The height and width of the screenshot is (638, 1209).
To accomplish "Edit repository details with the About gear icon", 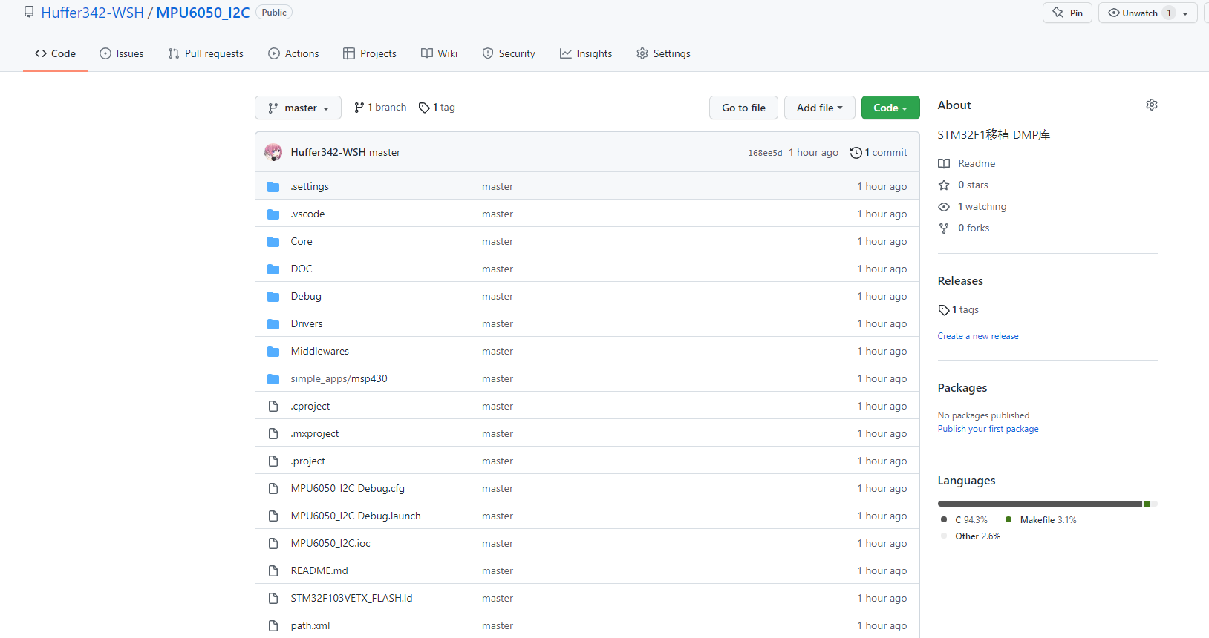I will point(1152,105).
